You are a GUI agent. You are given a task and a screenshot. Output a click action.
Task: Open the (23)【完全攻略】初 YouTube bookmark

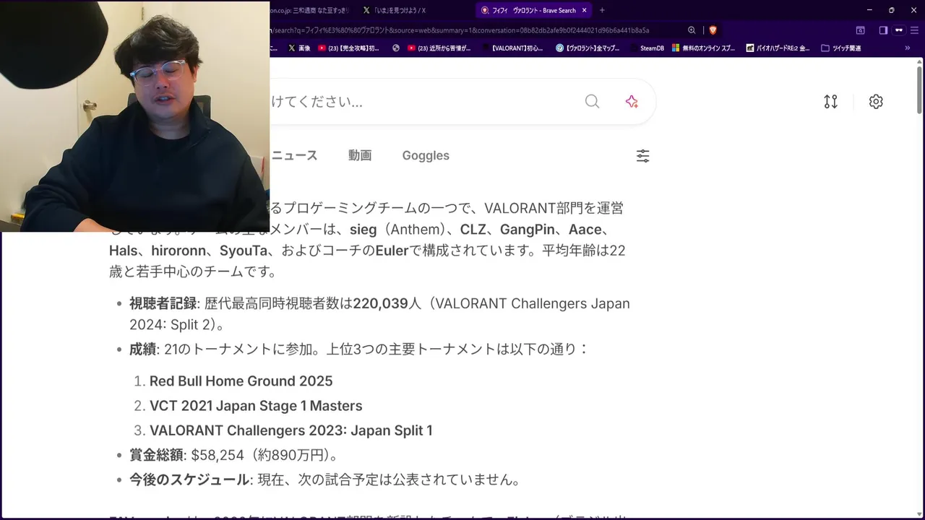tap(348, 48)
